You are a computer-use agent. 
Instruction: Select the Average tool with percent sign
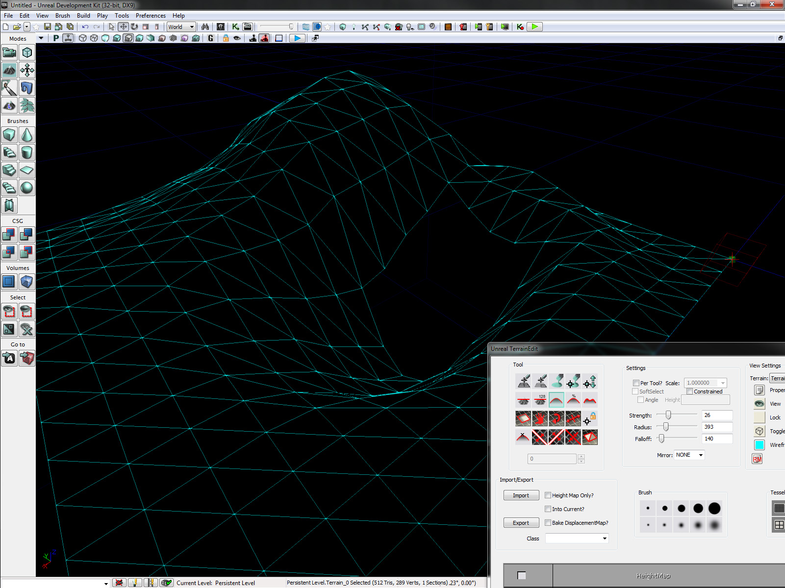click(x=573, y=399)
